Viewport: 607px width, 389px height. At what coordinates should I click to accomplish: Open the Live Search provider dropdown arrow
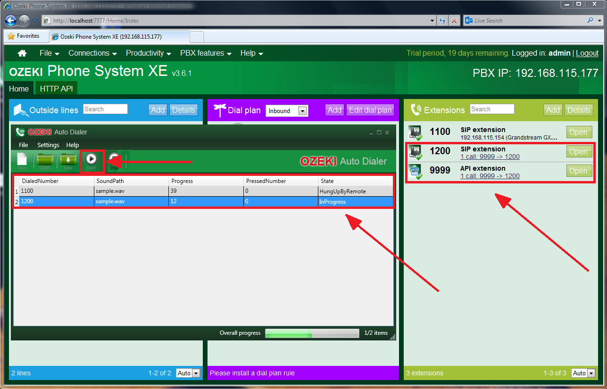point(599,21)
